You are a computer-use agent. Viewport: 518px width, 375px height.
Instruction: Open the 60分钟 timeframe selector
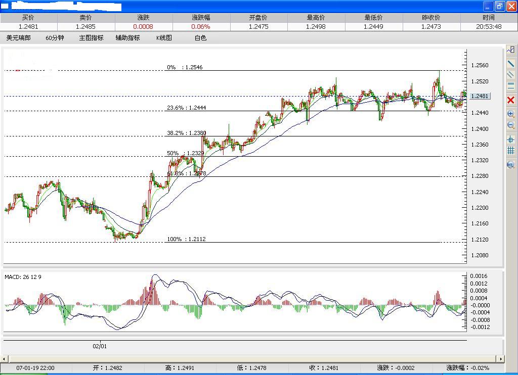[x=54, y=37]
